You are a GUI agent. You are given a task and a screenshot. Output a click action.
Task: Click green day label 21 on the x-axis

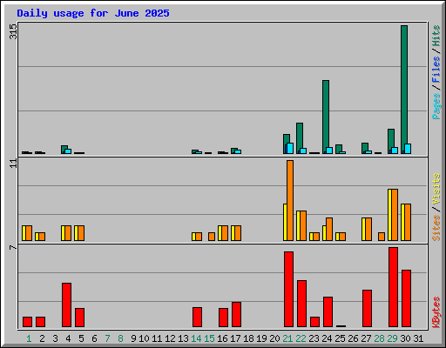[x=287, y=338]
